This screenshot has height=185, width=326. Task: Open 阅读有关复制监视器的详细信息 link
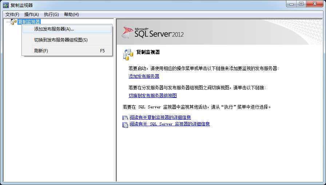pos(160,117)
